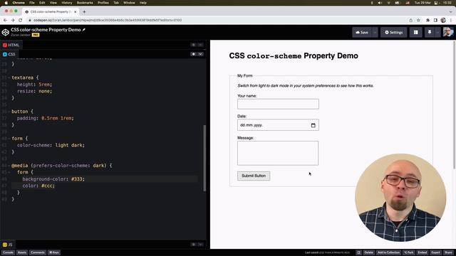Image resolution: width=456 pixels, height=256 pixels.
Task: Open the File menu
Action: [32, 3]
